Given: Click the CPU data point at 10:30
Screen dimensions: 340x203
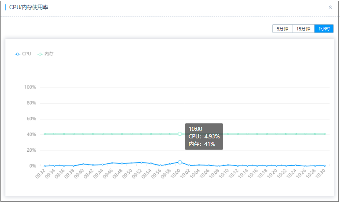Looking at the screenshot, I should [x=325, y=165].
